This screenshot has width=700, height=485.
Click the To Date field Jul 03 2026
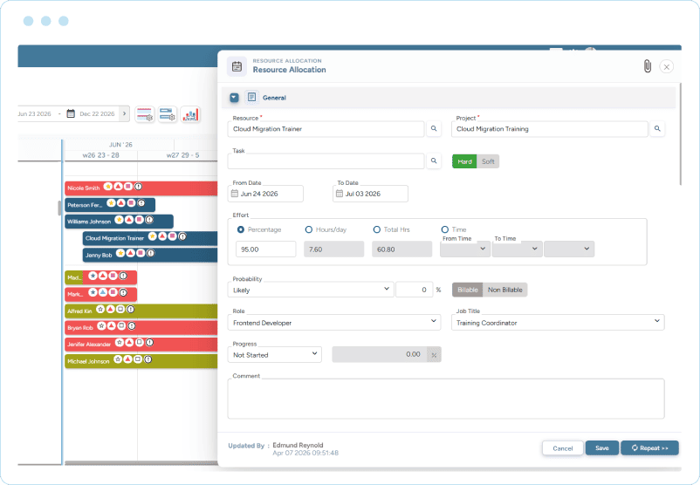click(370, 194)
